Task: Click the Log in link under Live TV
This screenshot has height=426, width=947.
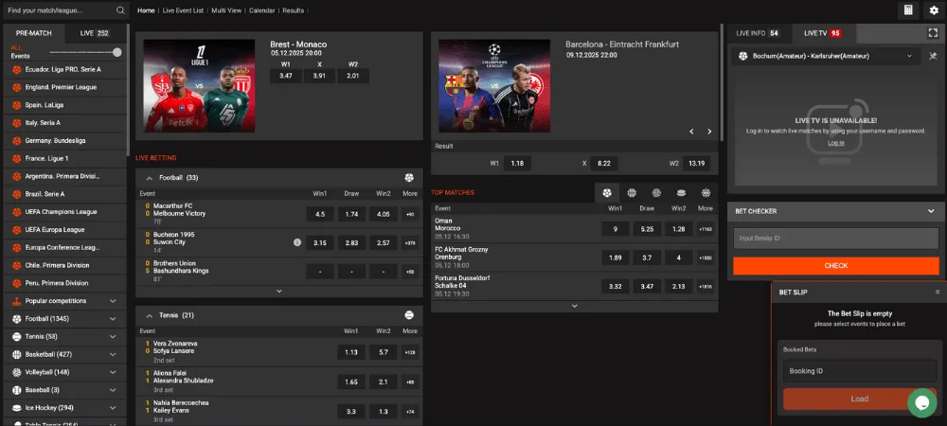Action: pyautogui.click(x=835, y=143)
